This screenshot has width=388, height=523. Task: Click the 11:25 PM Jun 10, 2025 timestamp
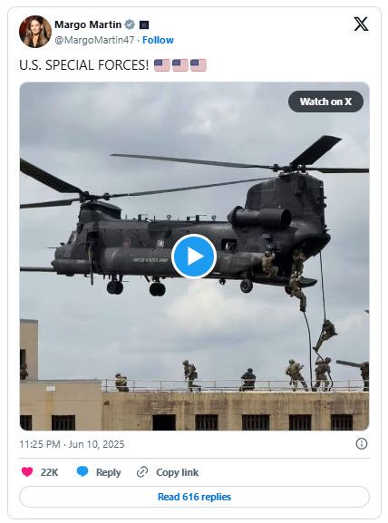point(72,444)
